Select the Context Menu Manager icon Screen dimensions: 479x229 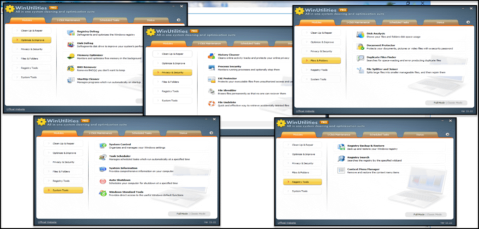click(341, 171)
